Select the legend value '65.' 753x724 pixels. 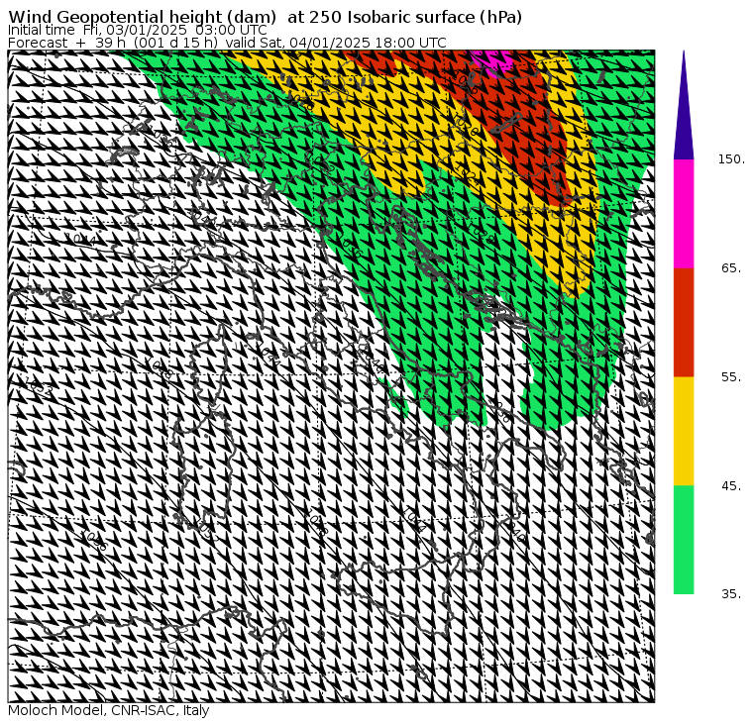coord(732,267)
